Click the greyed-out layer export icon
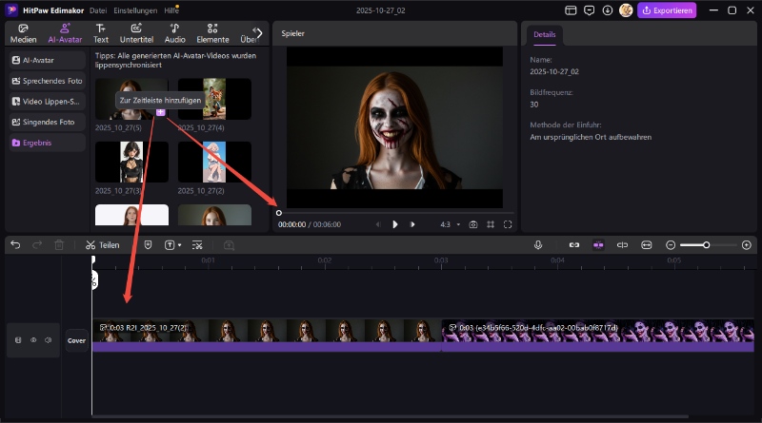This screenshot has width=762, height=423. pyautogui.click(x=229, y=245)
